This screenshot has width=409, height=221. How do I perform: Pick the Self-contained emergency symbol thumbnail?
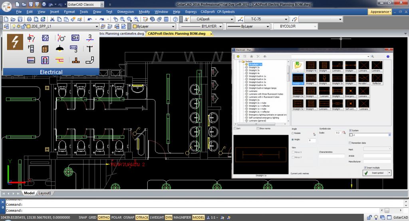[350, 105]
